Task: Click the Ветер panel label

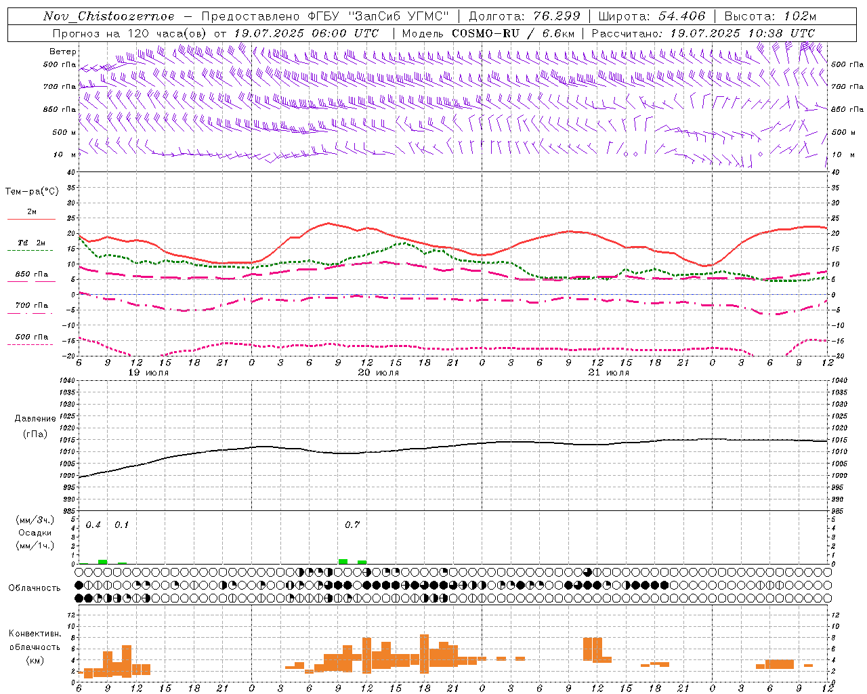Action: tap(62, 52)
